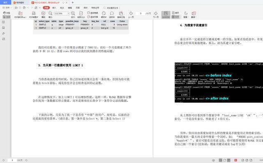Click the red play icon in status bar

coord(235,160)
